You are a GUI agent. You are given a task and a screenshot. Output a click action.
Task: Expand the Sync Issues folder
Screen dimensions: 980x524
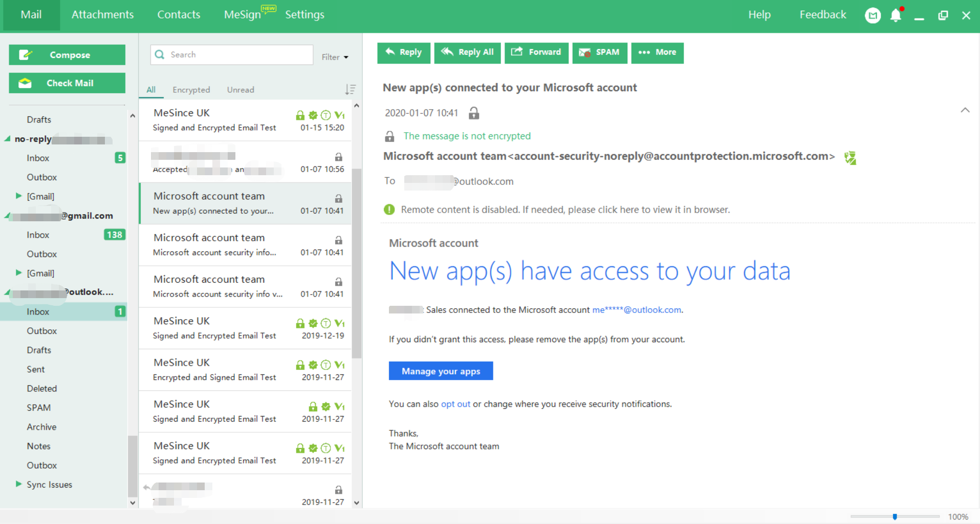(18, 484)
